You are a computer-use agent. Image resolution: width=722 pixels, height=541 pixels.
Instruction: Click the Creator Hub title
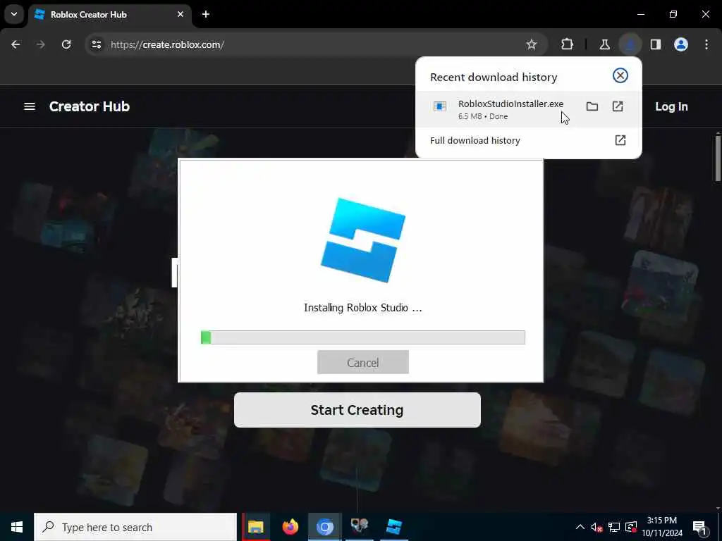pyautogui.click(x=90, y=106)
